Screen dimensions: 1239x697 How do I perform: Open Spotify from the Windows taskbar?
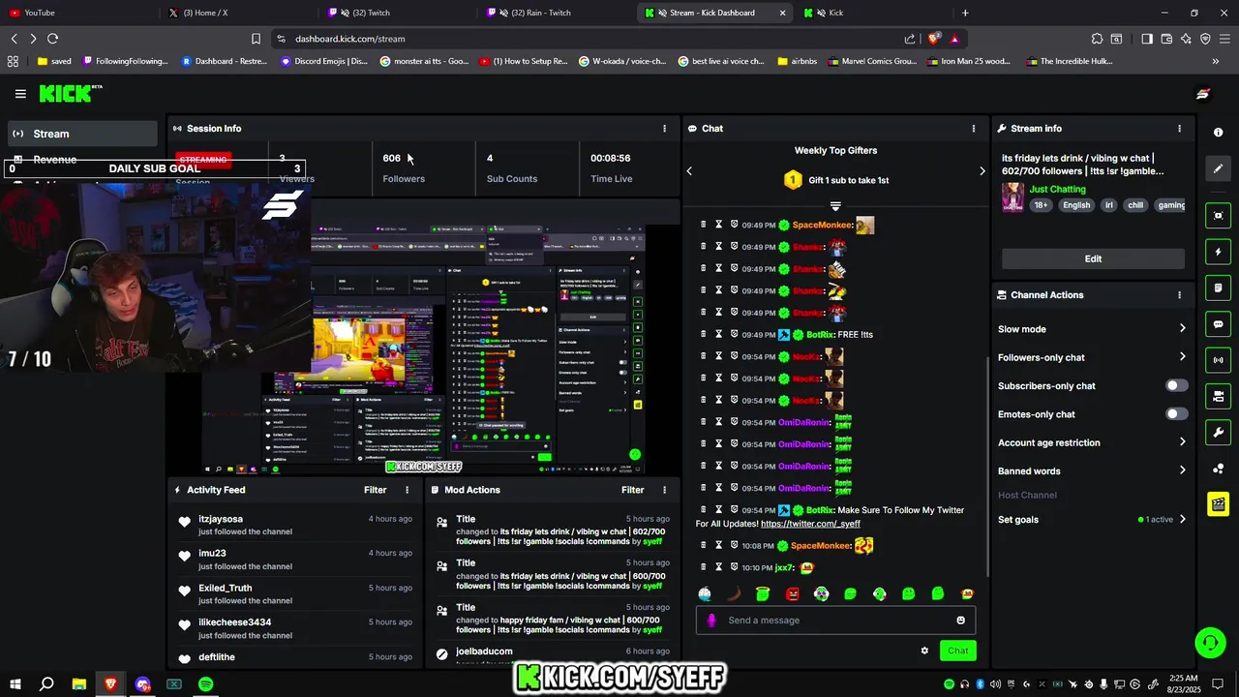click(205, 684)
